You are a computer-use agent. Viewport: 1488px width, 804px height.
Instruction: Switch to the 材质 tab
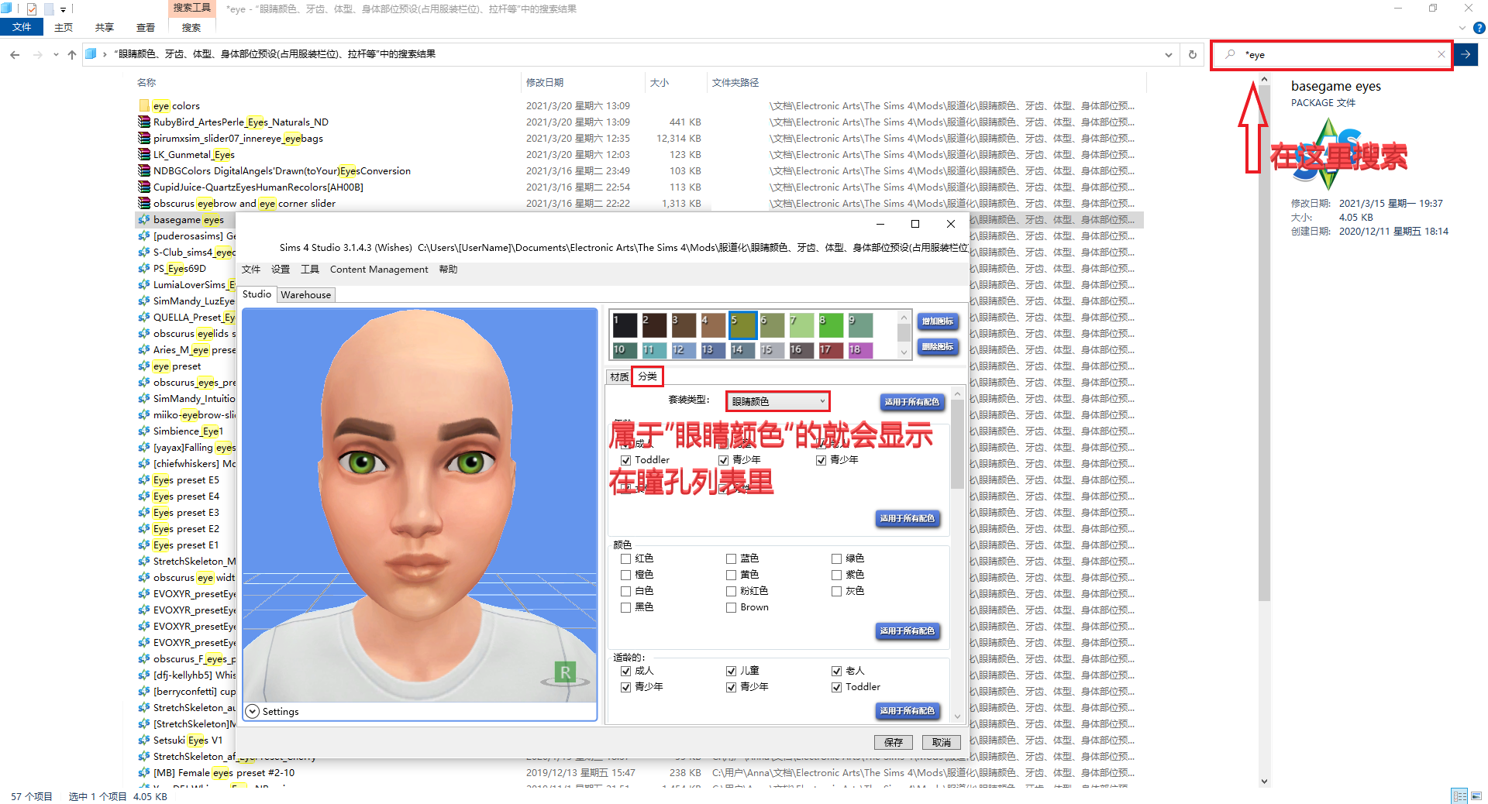point(619,377)
